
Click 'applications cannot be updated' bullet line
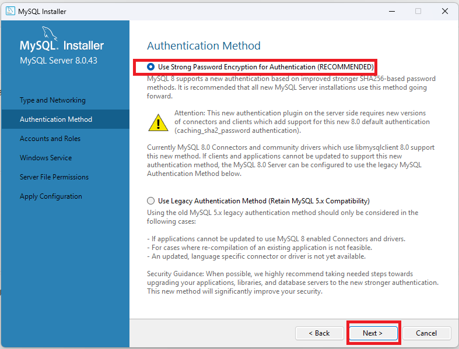point(276,239)
